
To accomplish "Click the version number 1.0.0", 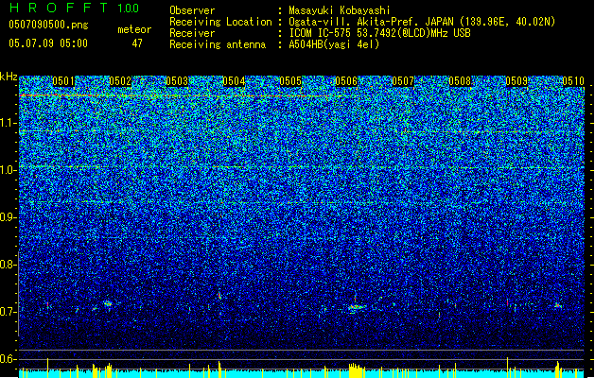I will 129,9.
